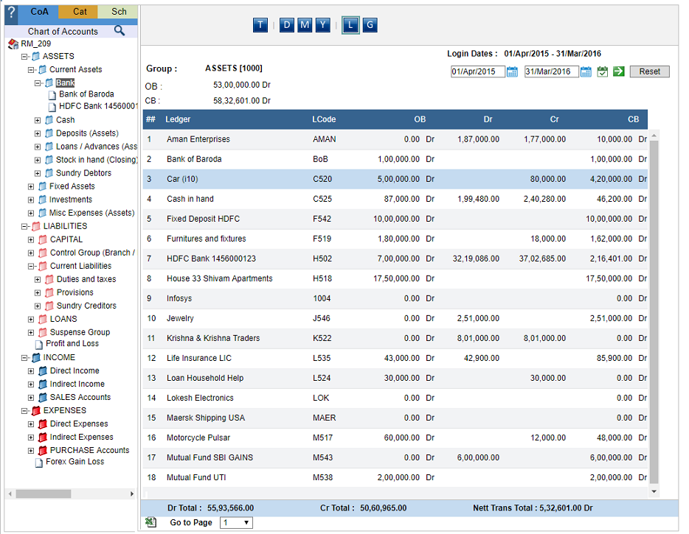This screenshot has height=534, width=689.
Task: Toggle the L ledger view button
Action: tap(350, 25)
